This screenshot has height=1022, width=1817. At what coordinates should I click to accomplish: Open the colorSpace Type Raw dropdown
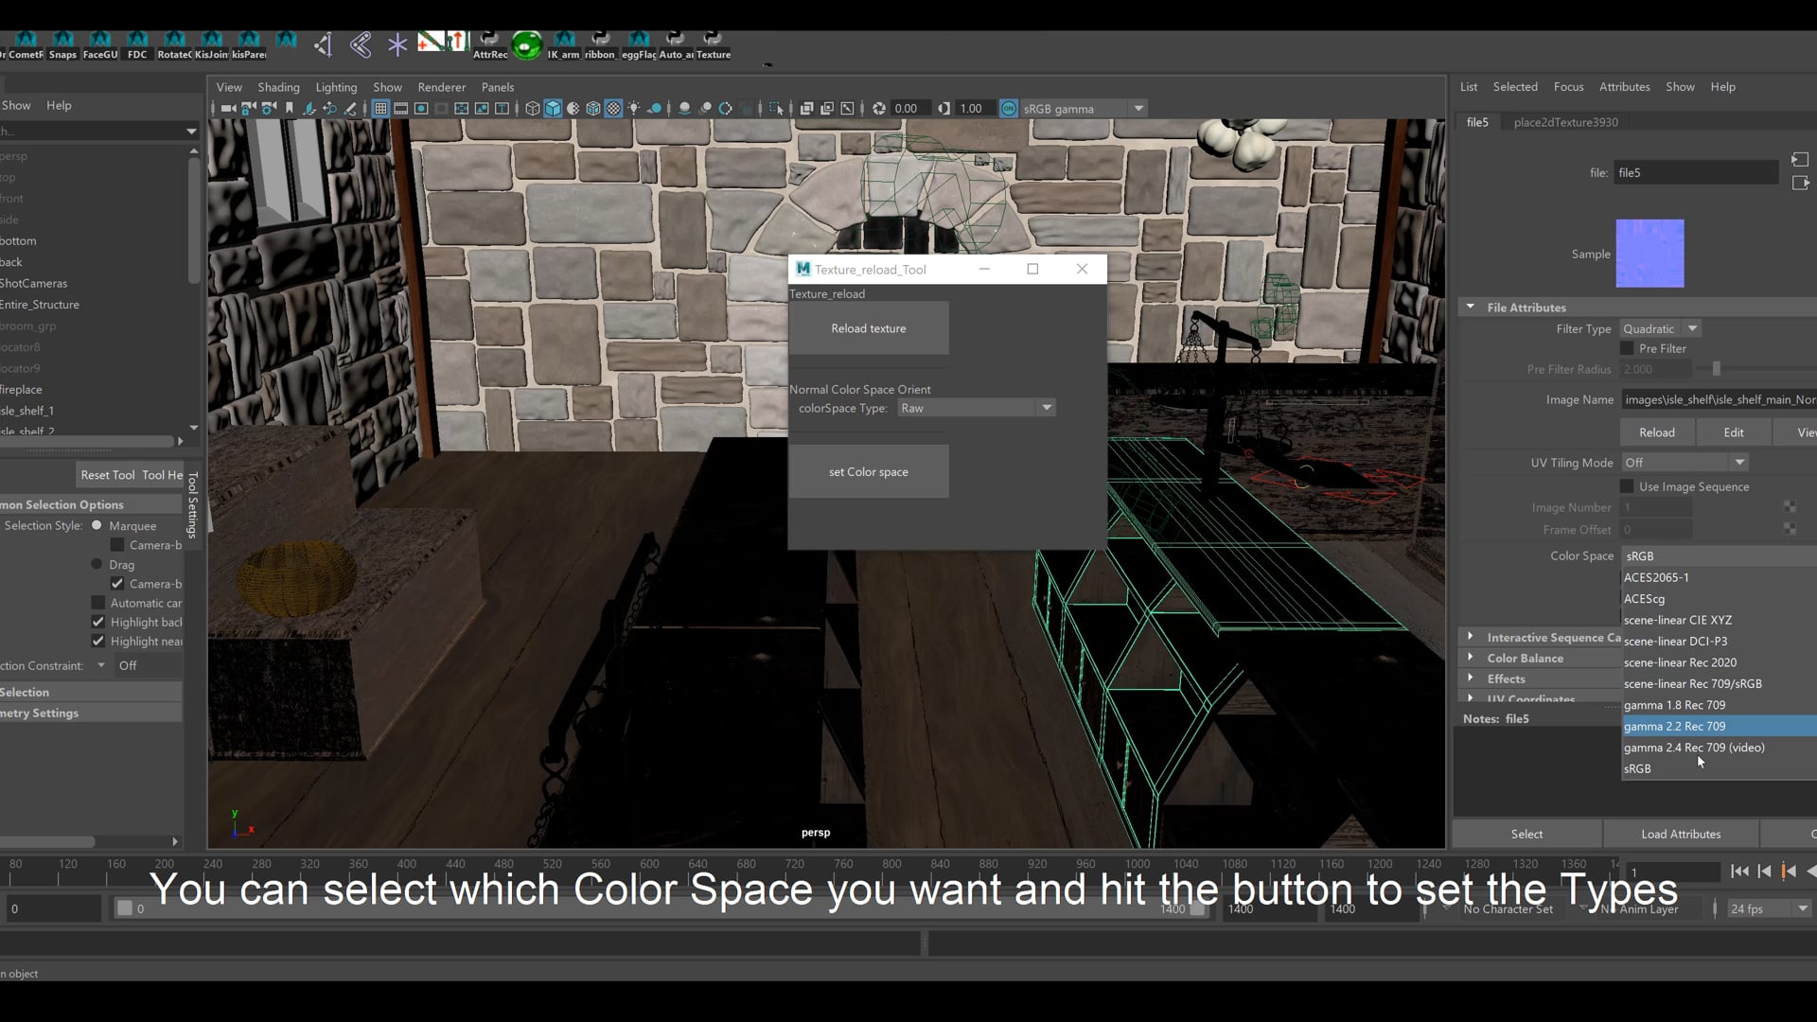975,407
